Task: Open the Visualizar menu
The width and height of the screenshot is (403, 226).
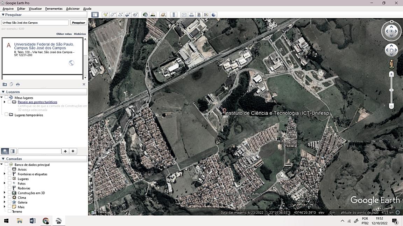Action: 35,9
